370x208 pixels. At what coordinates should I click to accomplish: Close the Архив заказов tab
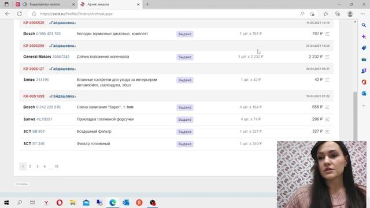point(138,4)
